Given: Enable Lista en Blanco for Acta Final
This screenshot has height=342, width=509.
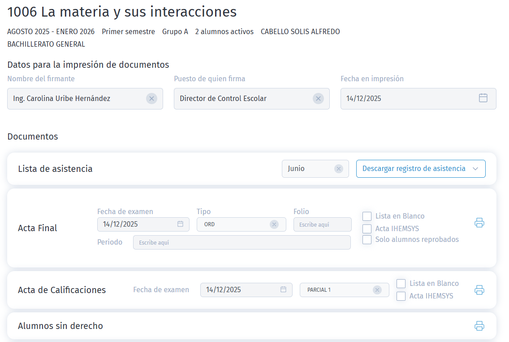Looking at the screenshot, I should tap(367, 216).
